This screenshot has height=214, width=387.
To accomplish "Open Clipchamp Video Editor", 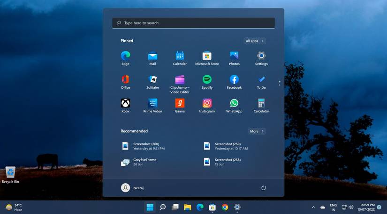I will point(180,84).
